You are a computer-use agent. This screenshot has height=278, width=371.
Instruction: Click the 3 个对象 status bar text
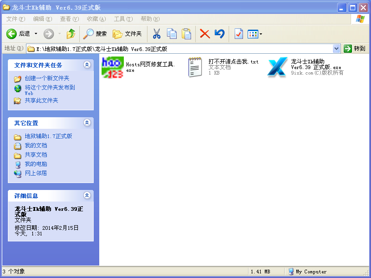click(13, 272)
